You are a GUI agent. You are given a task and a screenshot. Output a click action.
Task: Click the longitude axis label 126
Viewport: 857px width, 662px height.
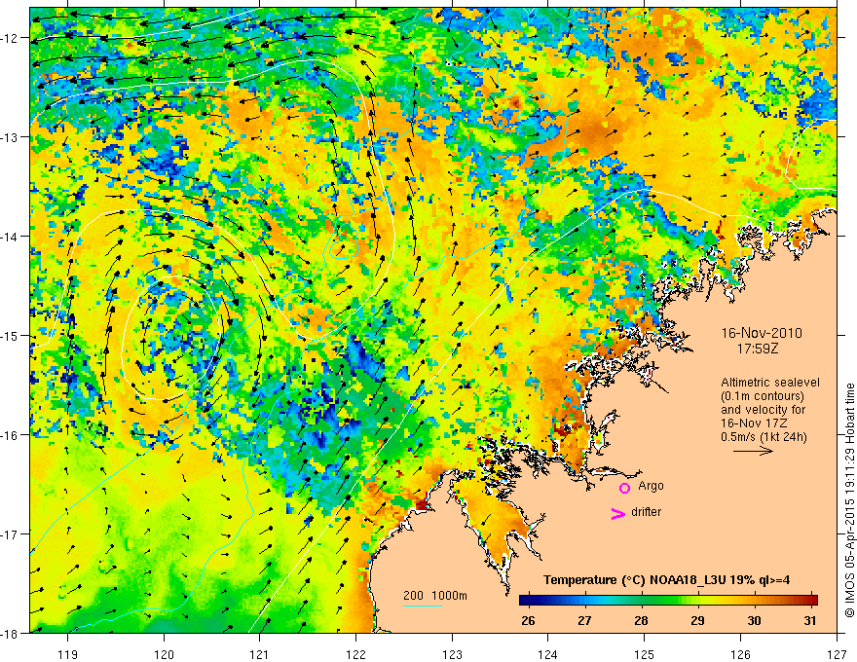click(x=740, y=654)
